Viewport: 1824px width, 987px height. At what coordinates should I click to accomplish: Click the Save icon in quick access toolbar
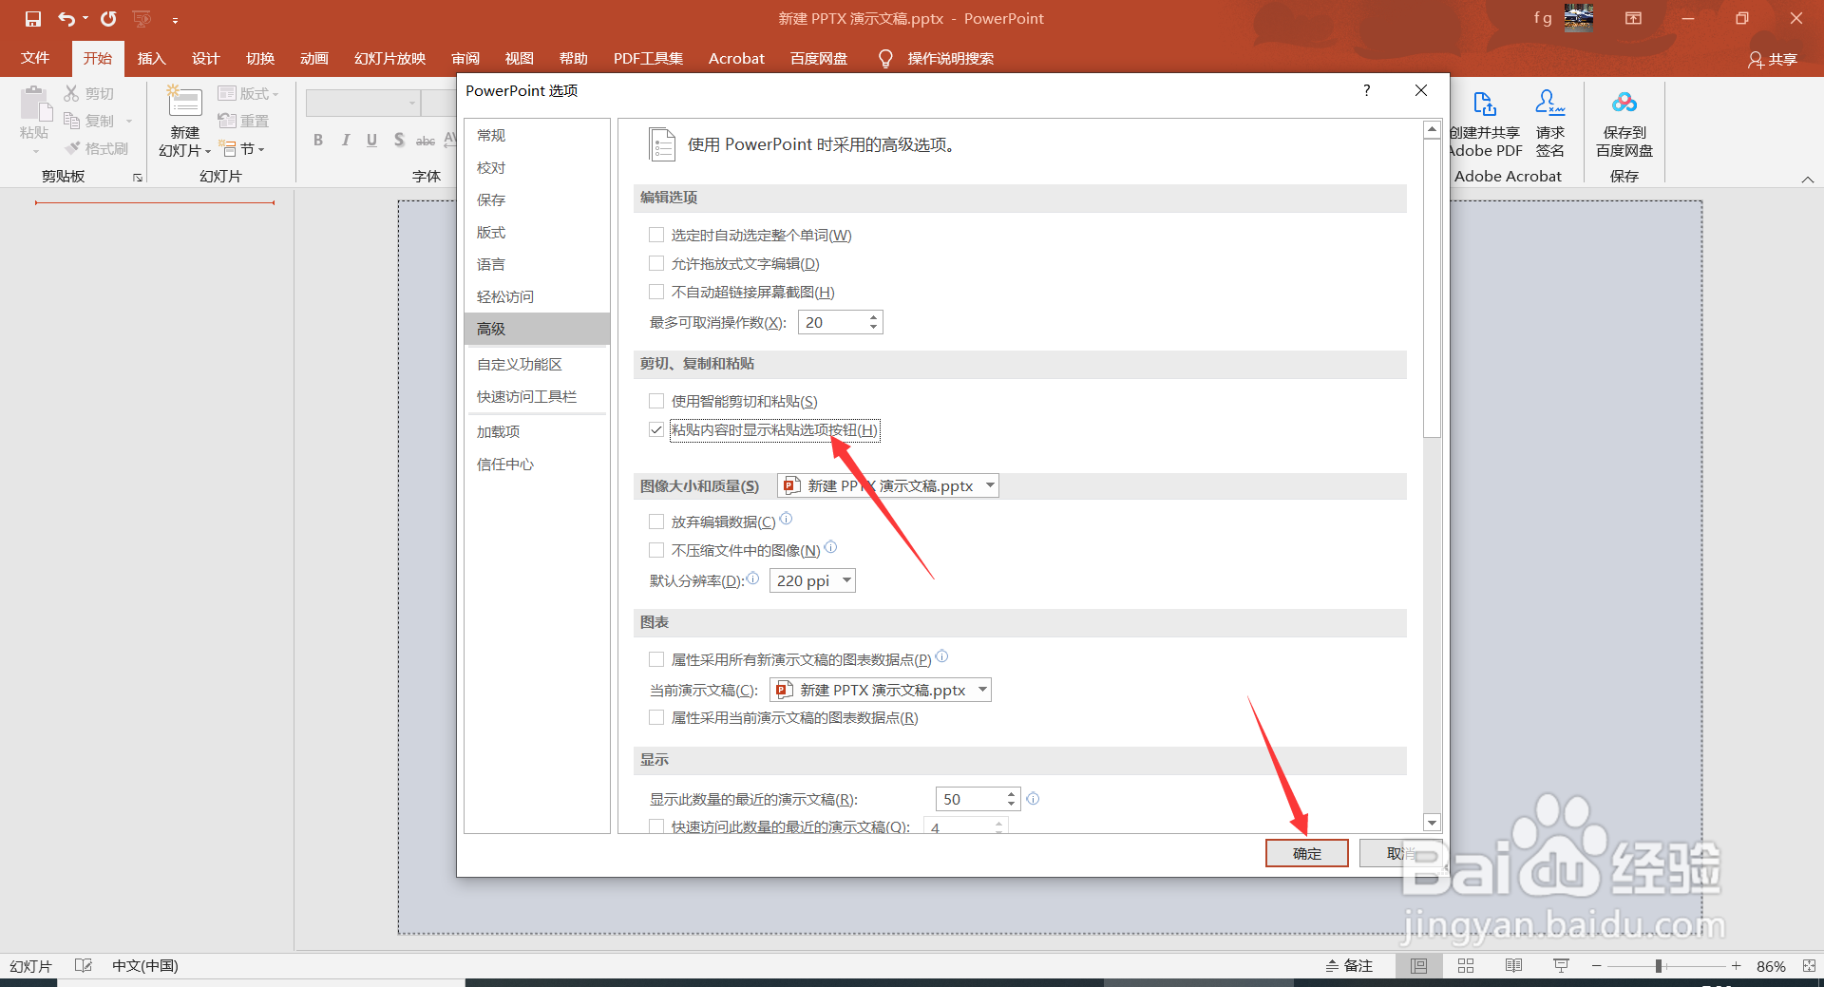click(31, 18)
